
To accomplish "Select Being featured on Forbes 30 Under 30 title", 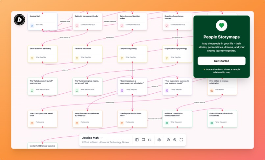I will click(x=87, y=115).
